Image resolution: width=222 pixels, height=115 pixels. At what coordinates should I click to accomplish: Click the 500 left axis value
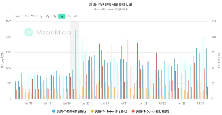pos(9,83)
